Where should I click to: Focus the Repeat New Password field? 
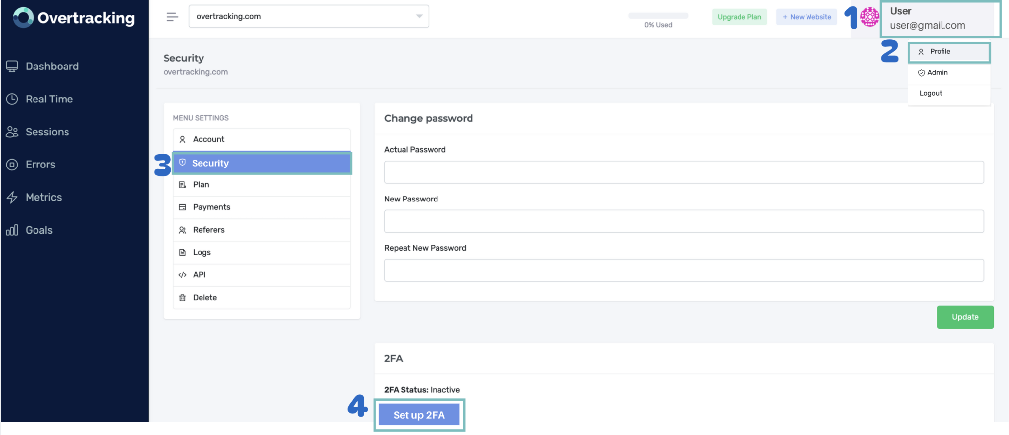(x=684, y=270)
